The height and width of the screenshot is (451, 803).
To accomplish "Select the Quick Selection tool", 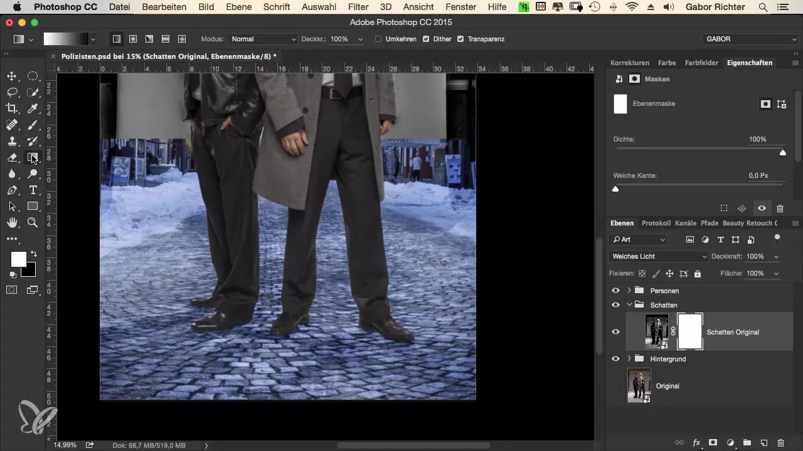I will point(33,93).
